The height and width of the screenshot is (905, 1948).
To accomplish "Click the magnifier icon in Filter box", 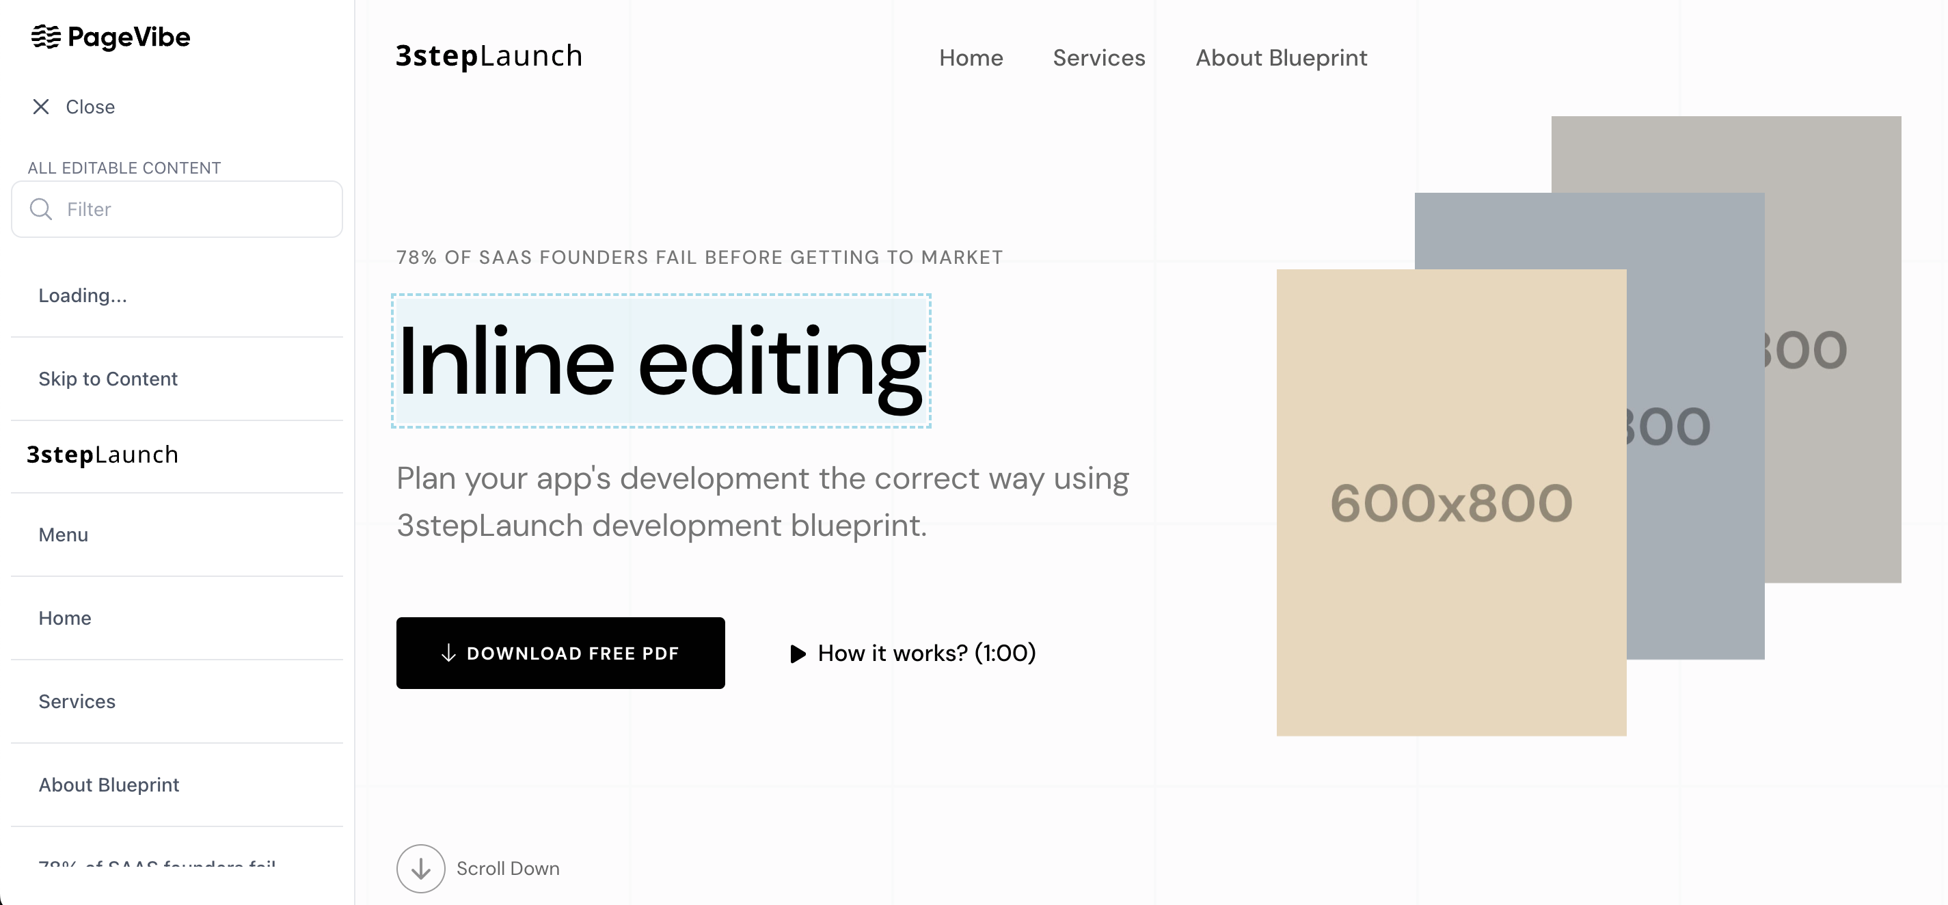I will point(41,209).
